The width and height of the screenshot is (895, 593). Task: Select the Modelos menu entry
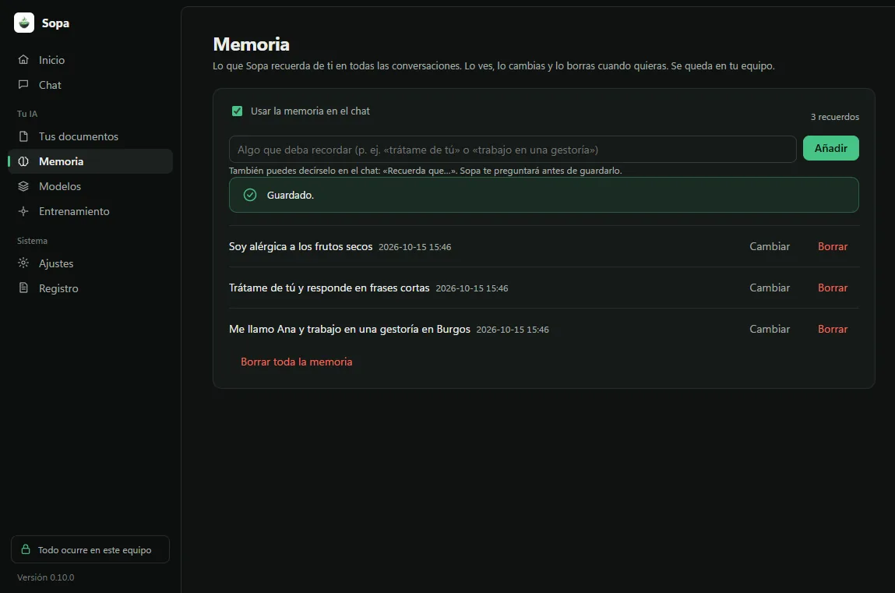(90, 186)
